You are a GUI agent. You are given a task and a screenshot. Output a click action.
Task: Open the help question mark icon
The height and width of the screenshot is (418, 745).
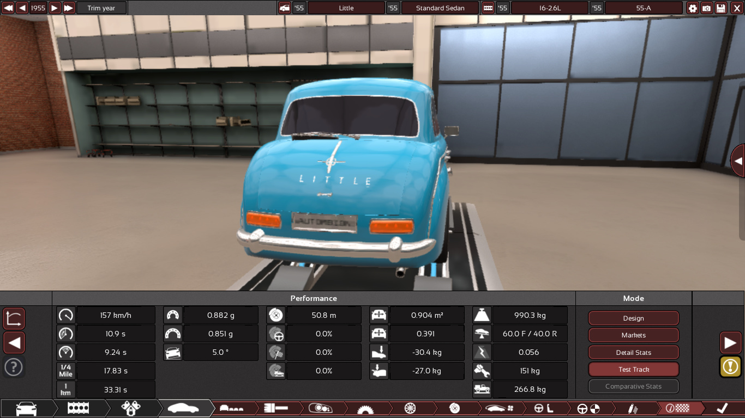[14, 367]
